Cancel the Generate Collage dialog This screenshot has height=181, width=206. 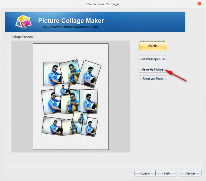coord(191,173)
